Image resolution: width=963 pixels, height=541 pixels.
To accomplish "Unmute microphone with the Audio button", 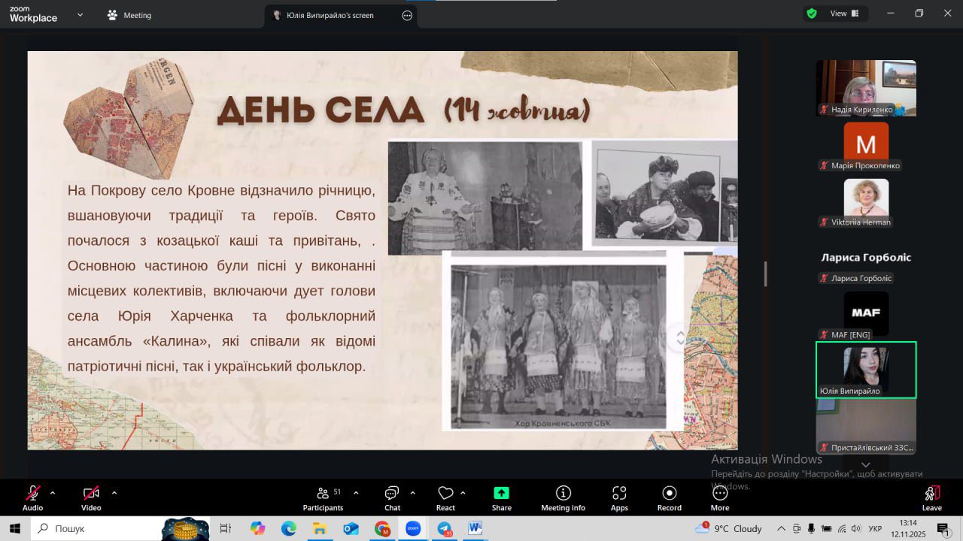I will [x=32, y=497].
